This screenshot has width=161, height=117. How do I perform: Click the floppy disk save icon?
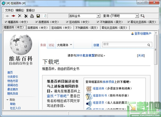(38, 16)
